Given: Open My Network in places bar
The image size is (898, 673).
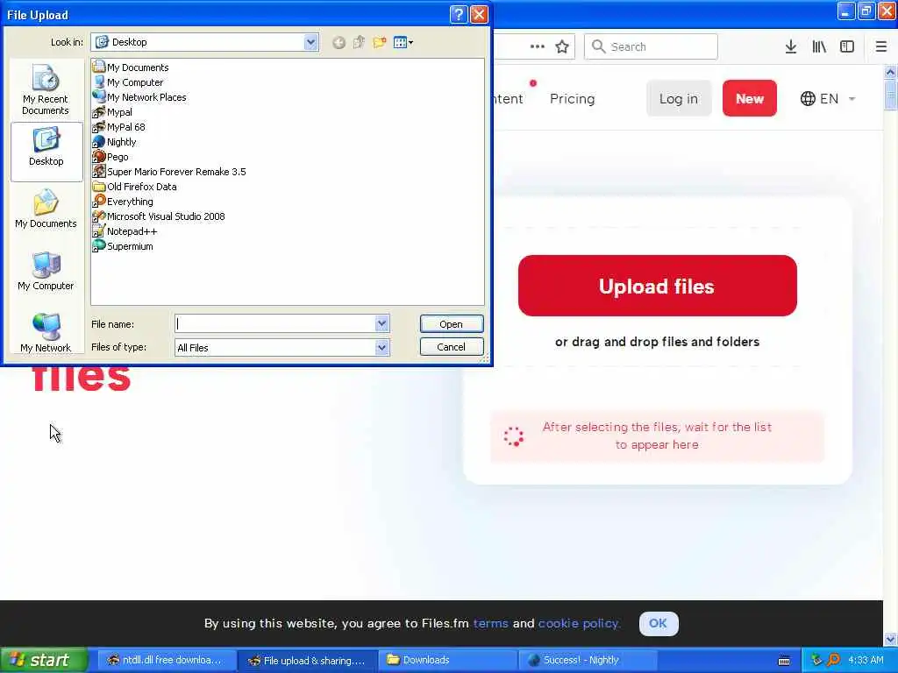Looking at the screenshot, I should pos(46,333).
